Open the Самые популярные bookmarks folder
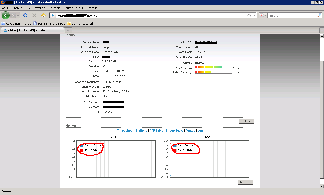Viewport: 324px width, 195px height. (x=16, y=24)
